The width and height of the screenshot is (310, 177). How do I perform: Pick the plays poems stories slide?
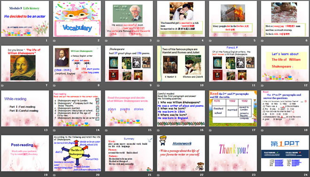click(x=129, y=109)
